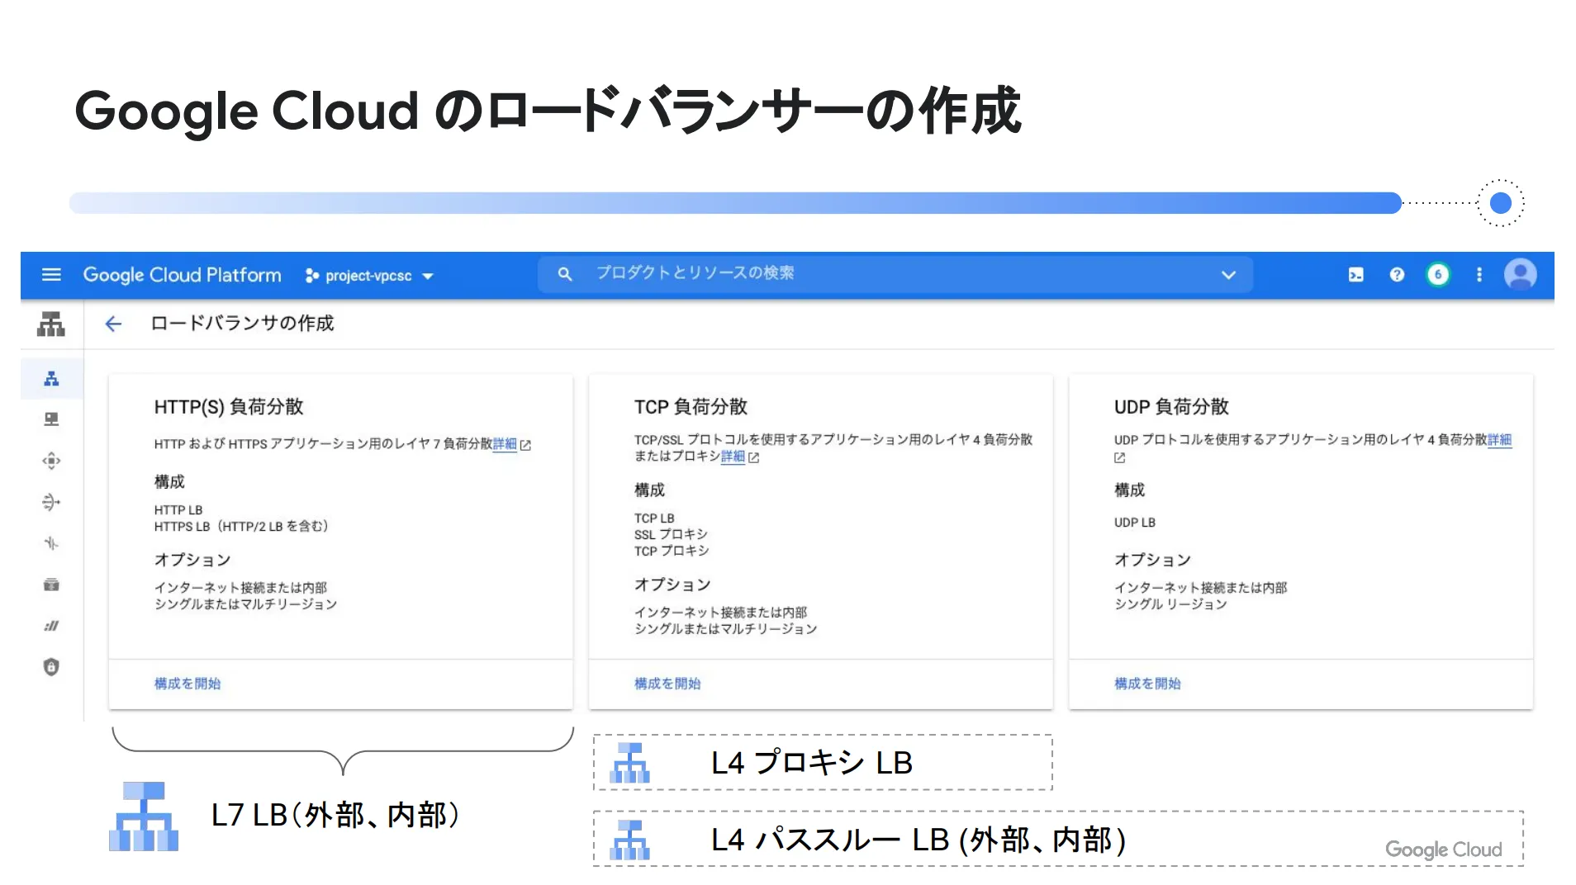Select Service Directory sidebar icon

tap(51, 584)
